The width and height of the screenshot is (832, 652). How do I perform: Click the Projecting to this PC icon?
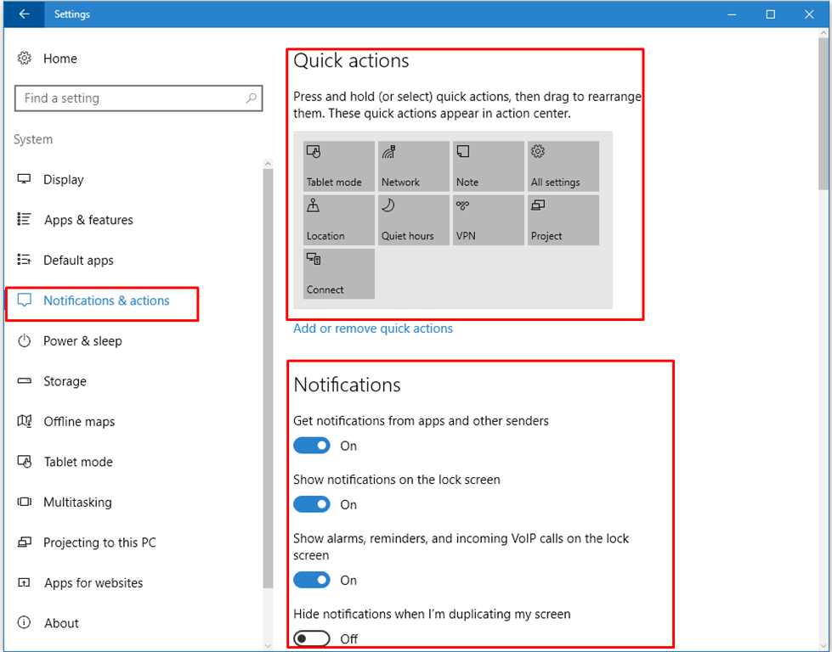click(x=24, y=542)
